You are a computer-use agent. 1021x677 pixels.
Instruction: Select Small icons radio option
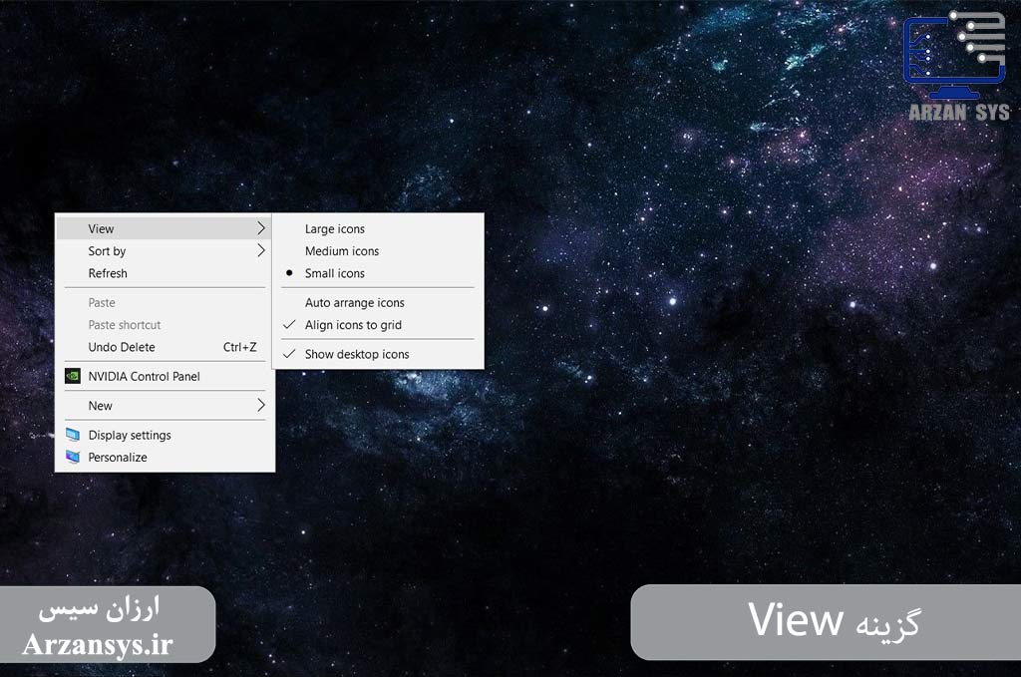tap(378, 273)
